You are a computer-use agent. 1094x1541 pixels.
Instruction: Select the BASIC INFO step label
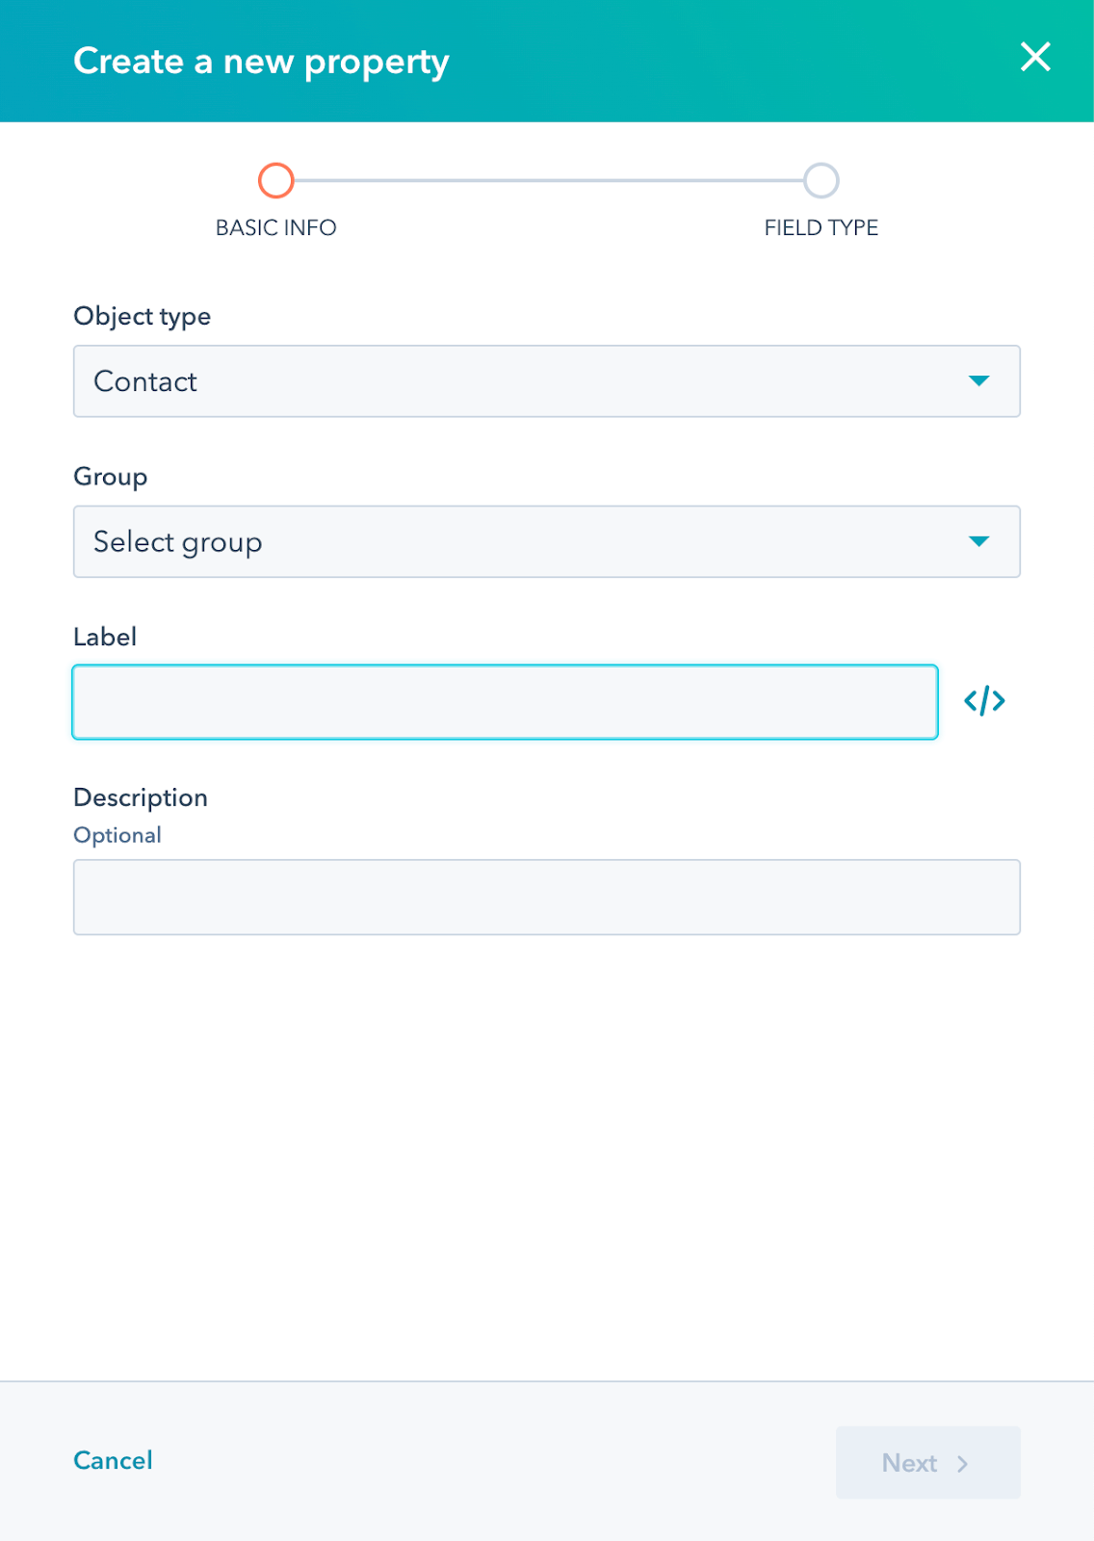point(275,228)
